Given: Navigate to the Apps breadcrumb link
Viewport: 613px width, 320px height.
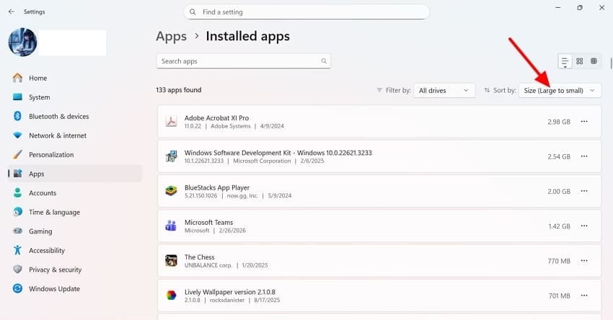Looking at the screenshot, I should [x=171, y=36].
